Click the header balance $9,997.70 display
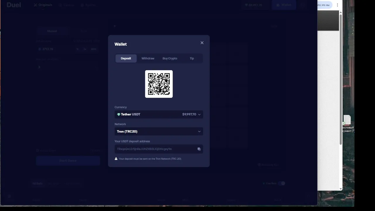 [254, 5]
